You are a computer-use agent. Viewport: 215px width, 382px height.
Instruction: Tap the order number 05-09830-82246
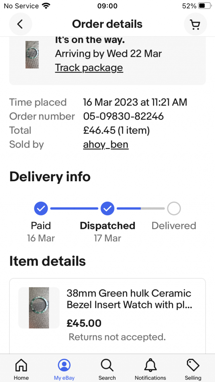tap(123, 116)
